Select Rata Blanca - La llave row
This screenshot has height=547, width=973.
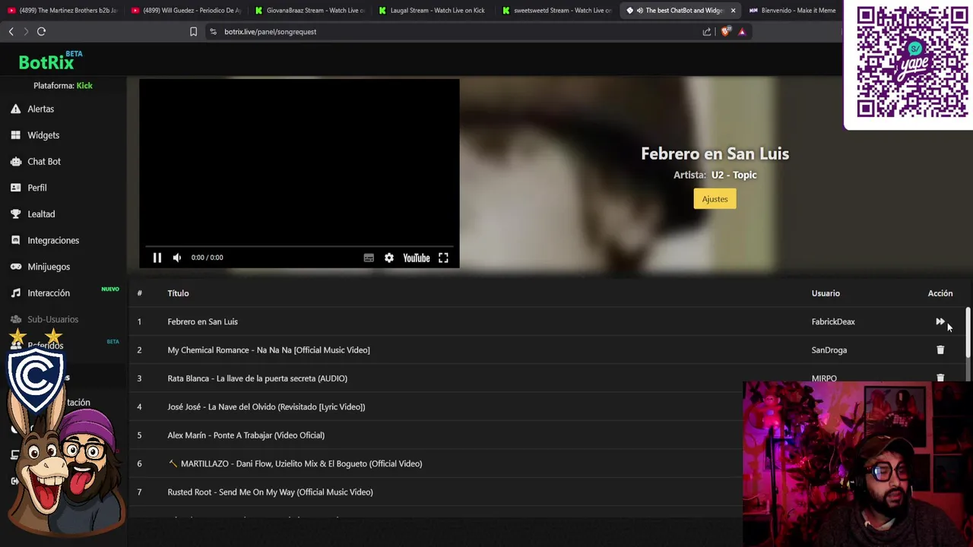pyautogui.click(x=547, y=378)
